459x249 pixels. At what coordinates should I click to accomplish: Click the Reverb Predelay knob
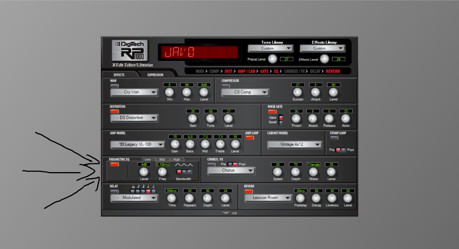coord(300,198)
